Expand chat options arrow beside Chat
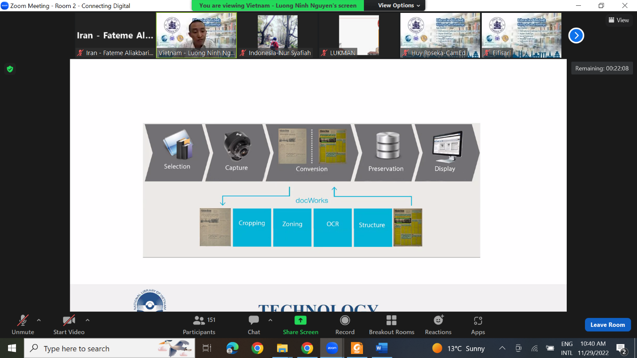637x358 pixels. [x=270, y=320]
